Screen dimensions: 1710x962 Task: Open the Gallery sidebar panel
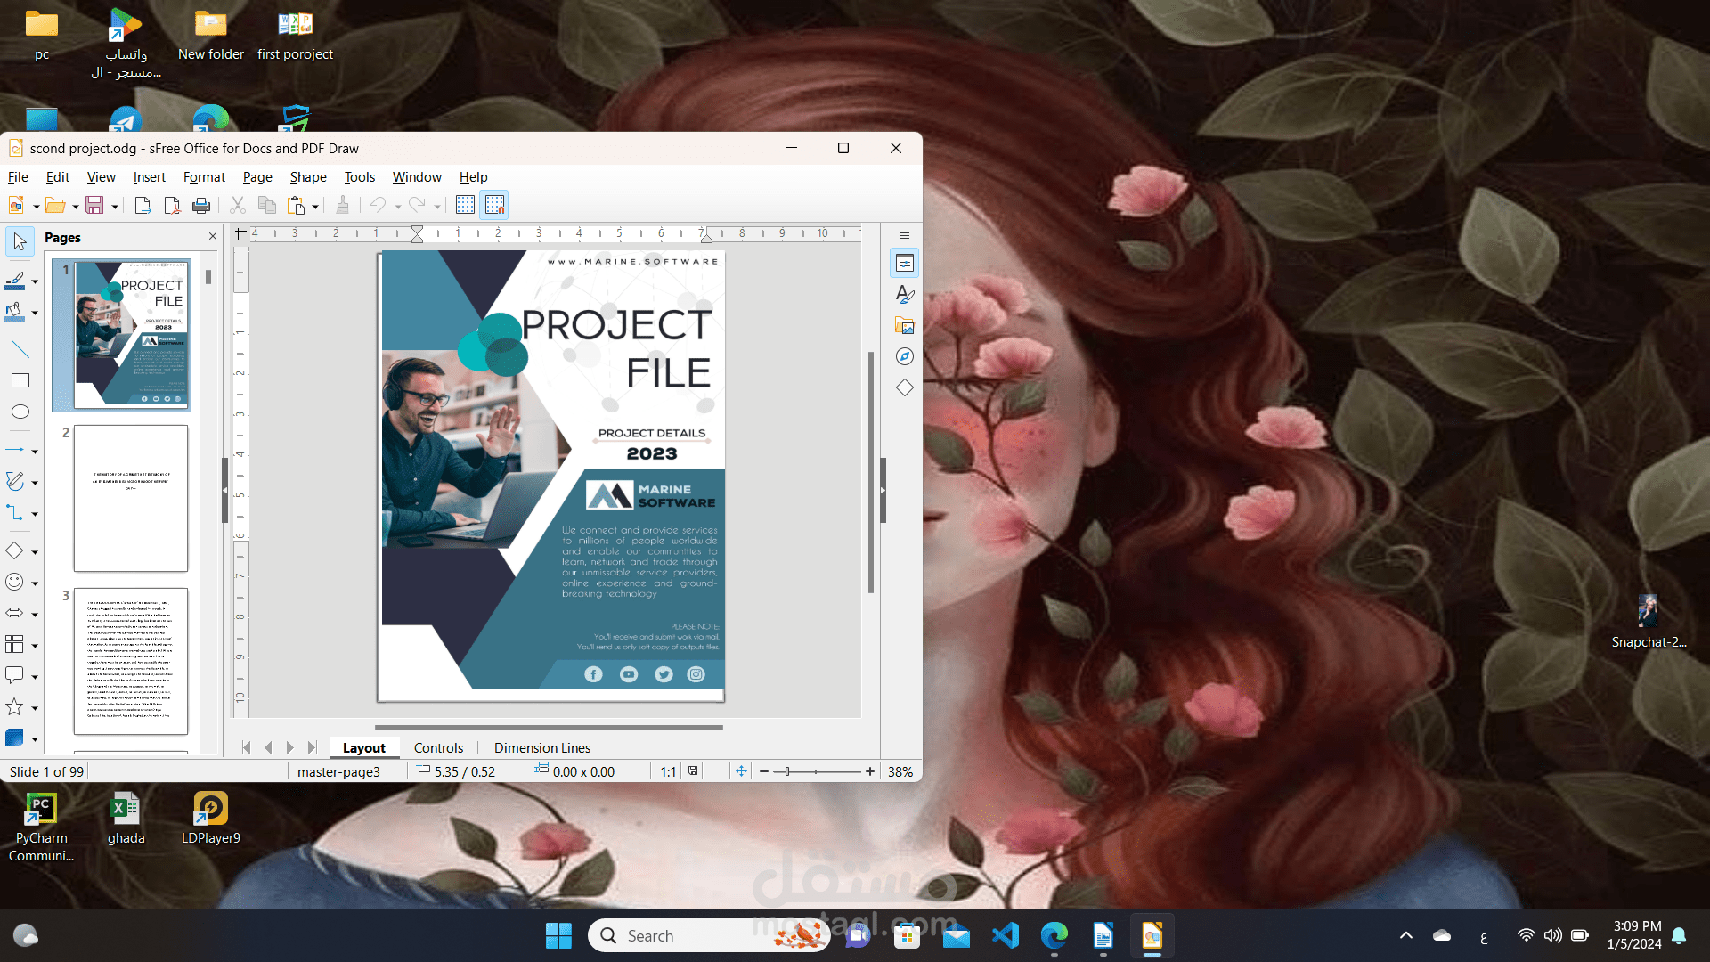[x=905, y=326]
